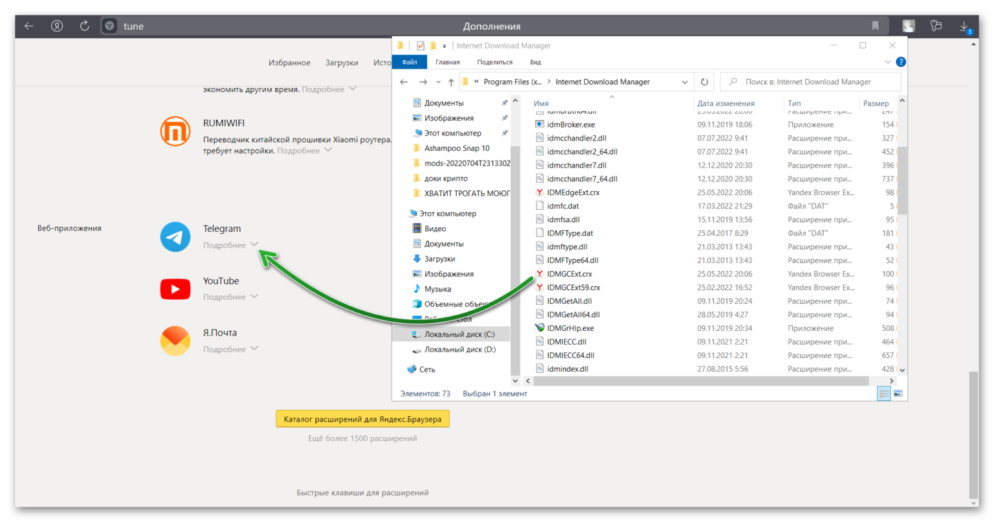Switch to large icons view layout
994x522 pixels.
(x=898, y=393)
